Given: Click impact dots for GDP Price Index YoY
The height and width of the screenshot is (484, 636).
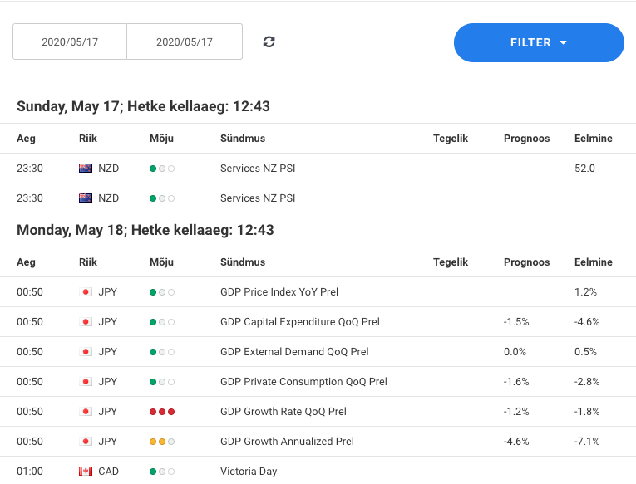Looking at the screenshot, I should coord(162,292).
